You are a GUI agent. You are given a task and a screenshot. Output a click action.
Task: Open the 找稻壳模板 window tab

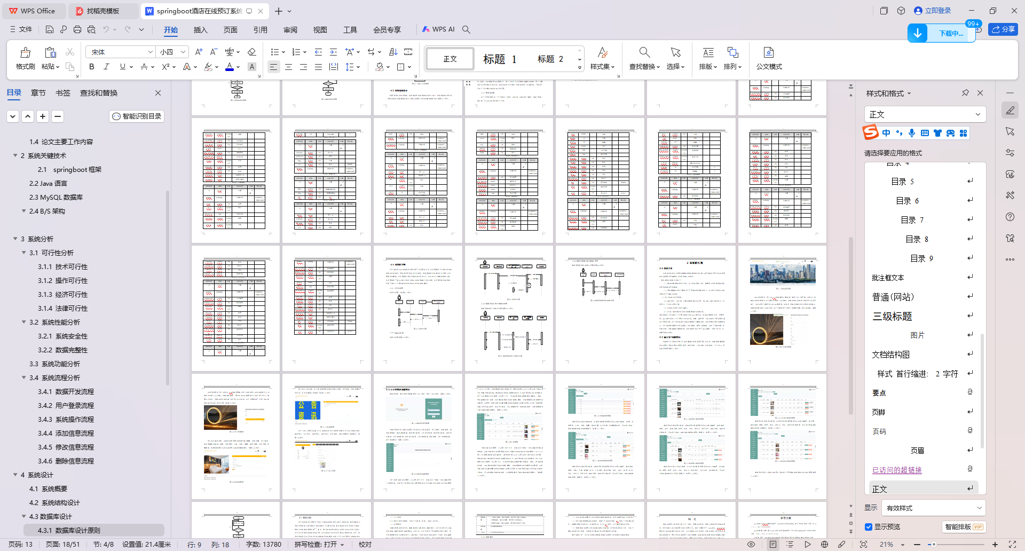[103, 11]
